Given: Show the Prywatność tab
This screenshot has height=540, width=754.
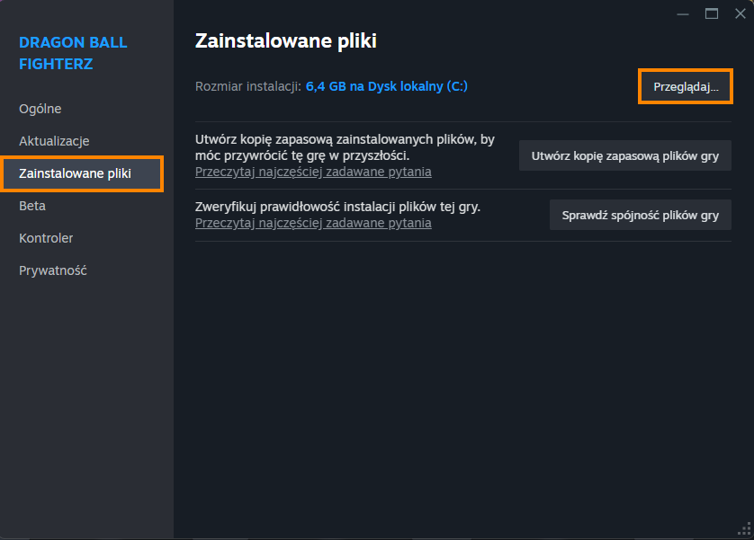Looking at the screenshot, I should coord(53,270).
